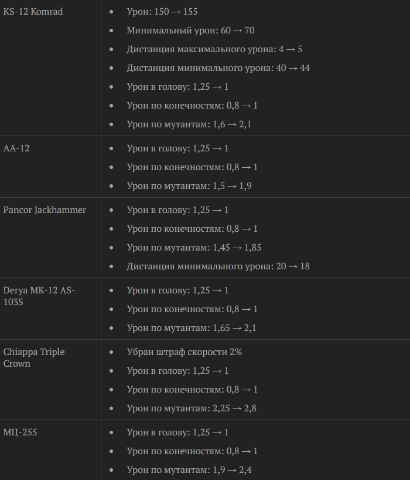The width and height of the screenshot is (410, 480).
Task: Click "Урон по мутантам: 1,5 → 1,9" line
Action: 189,186
